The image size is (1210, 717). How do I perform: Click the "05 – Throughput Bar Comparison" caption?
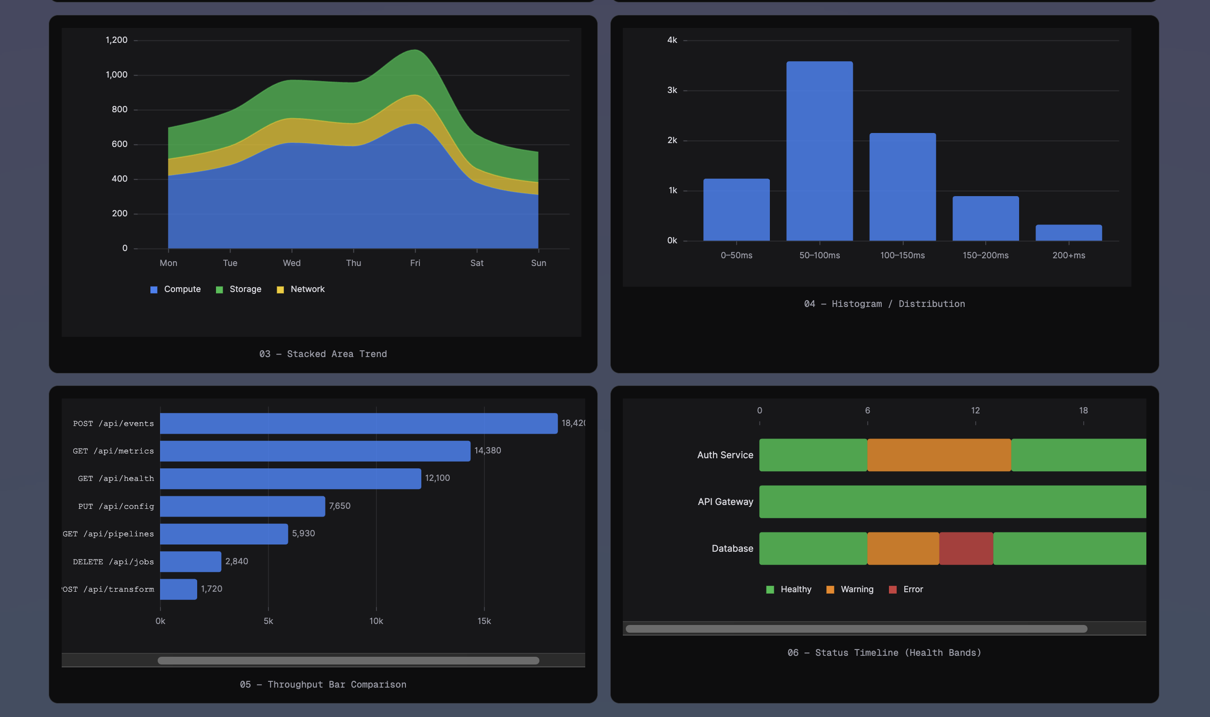click(323, 684)
